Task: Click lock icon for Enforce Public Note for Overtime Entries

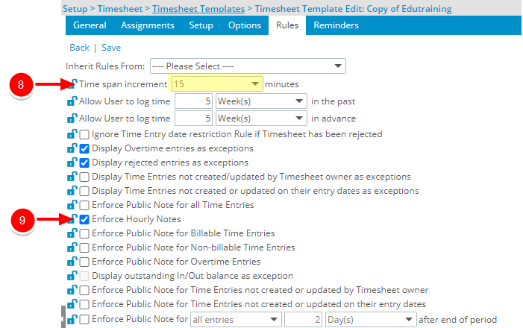Action: point(72,262)
